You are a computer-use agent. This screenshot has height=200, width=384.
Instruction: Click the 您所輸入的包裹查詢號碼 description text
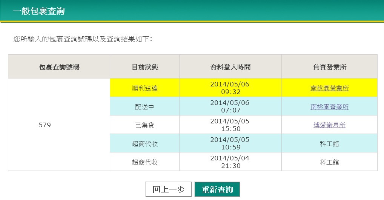(83, 39)
